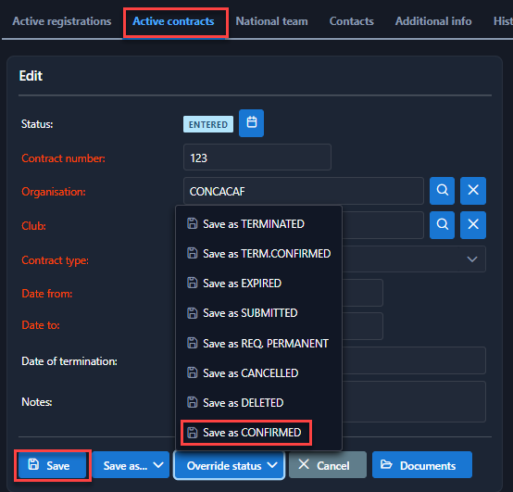Switch to the National team tab
This screenshot has width=513, height=492.
271,21
